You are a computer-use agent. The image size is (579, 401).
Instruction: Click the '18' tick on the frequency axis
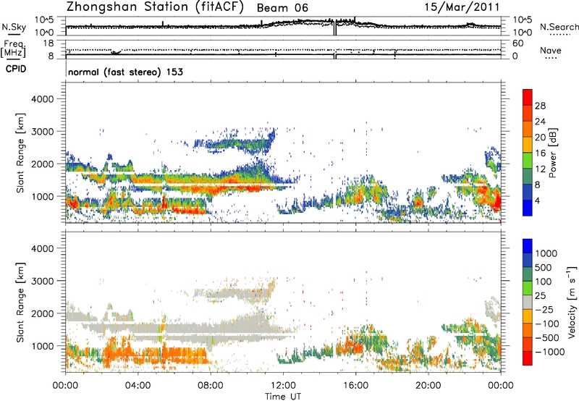[48, 43]
